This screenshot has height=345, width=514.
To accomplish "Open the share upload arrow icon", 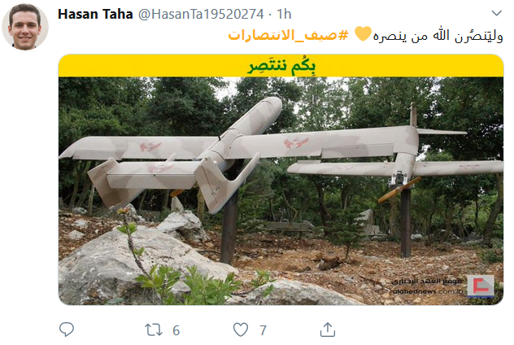I will pyautogui.click(x=328, y=330).
